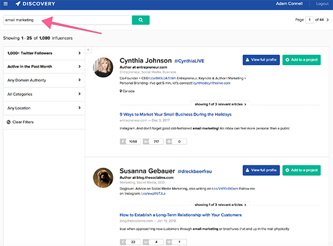Click the page number input box
The image size is (333, 246).
click(310, 20)
